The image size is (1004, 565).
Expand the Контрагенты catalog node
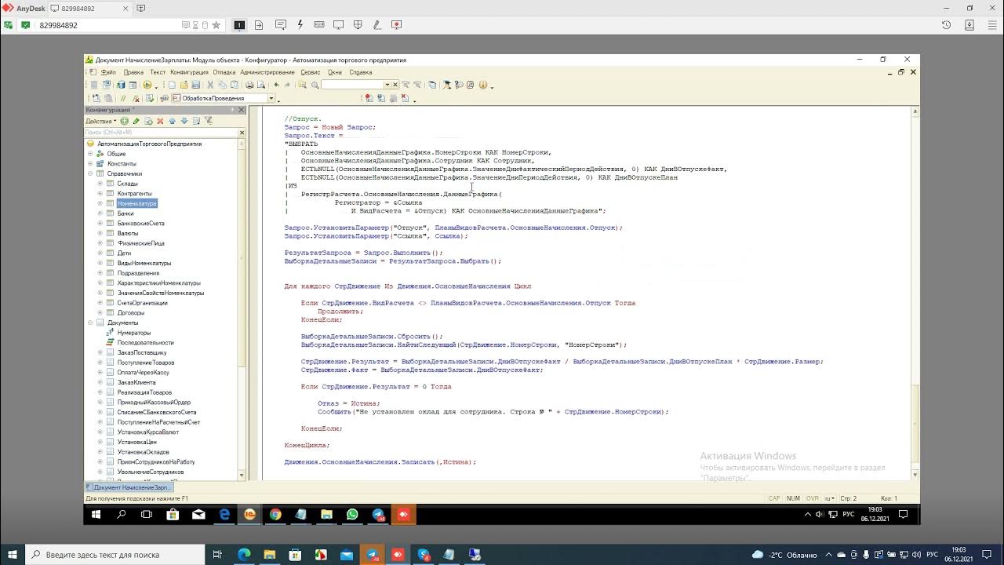100,193
